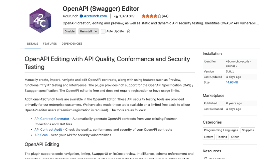Image resolution: width=278 pixels, height=159 pixels.
Task: Click the Last Released value in Marketplace
Action: [x=234, y=109]
